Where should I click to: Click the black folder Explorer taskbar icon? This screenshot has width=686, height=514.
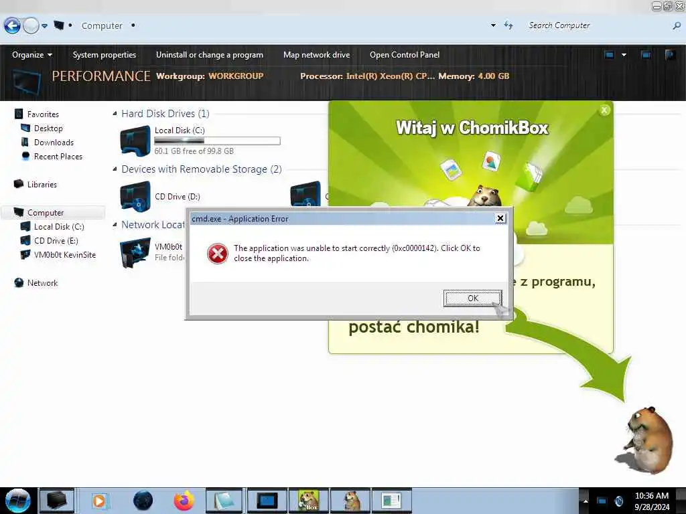point(57,501)
